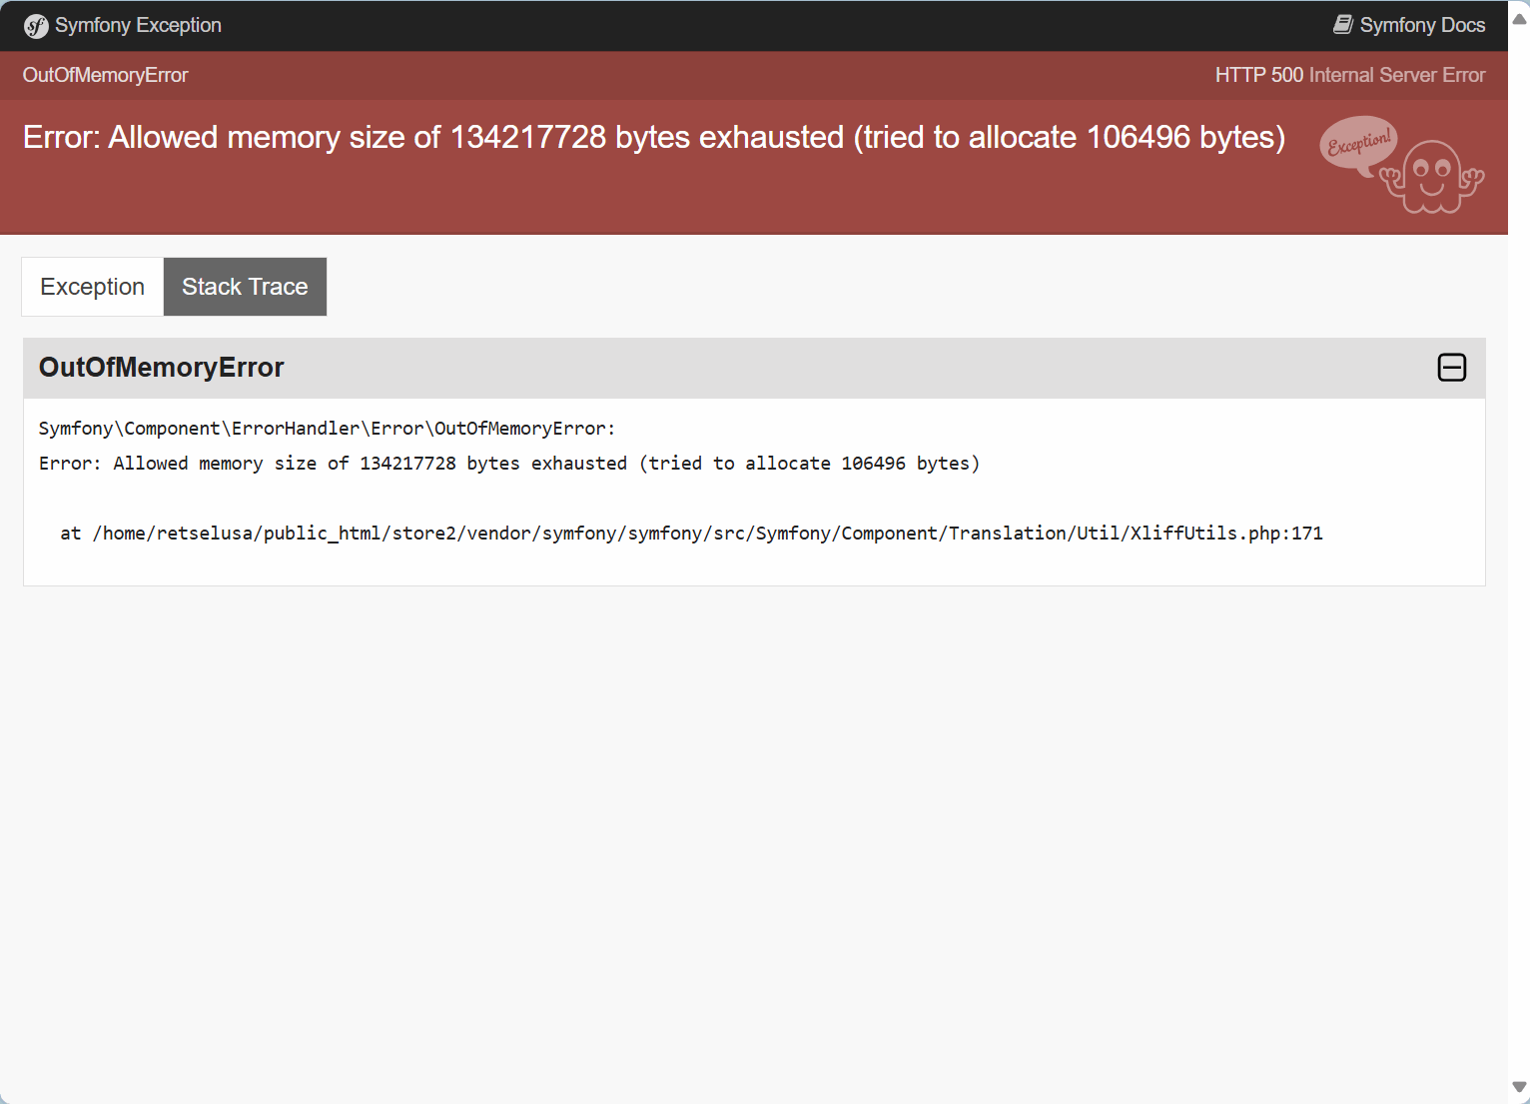Click the OutOfMemoryError panel header

point(754,368)
